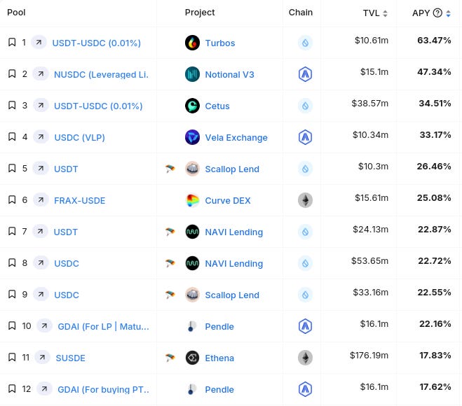Open external link arrow for GDAI (For LP) pool
The height and width of the screenshot is (406, 462).
(44, 325)
